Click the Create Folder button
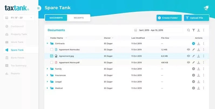The height and width of the screenshot is (109, 215). [169, 18]
